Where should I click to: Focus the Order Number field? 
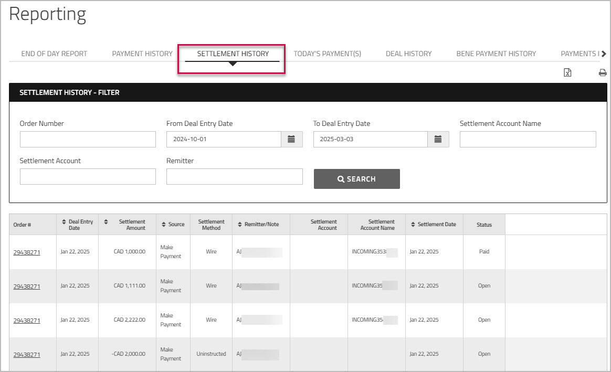click(x=88, y=139)
